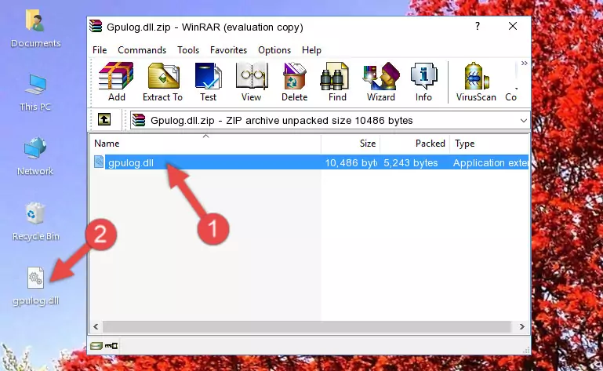
Task: Click the Add archive toolbar icon
Action: point(116,82)
